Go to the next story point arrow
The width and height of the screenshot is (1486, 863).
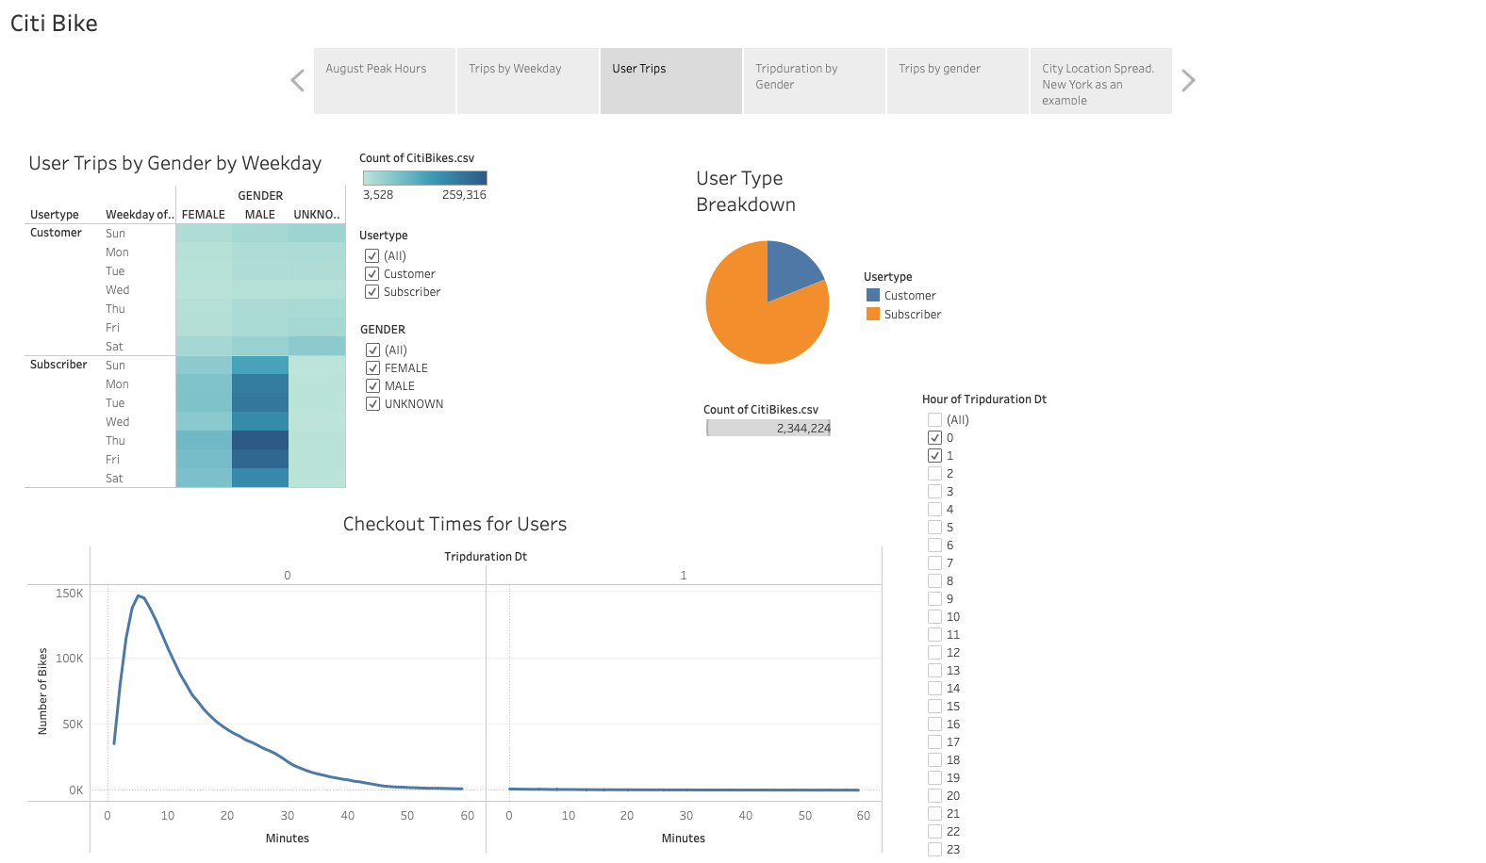click(x=1188, y=81)
